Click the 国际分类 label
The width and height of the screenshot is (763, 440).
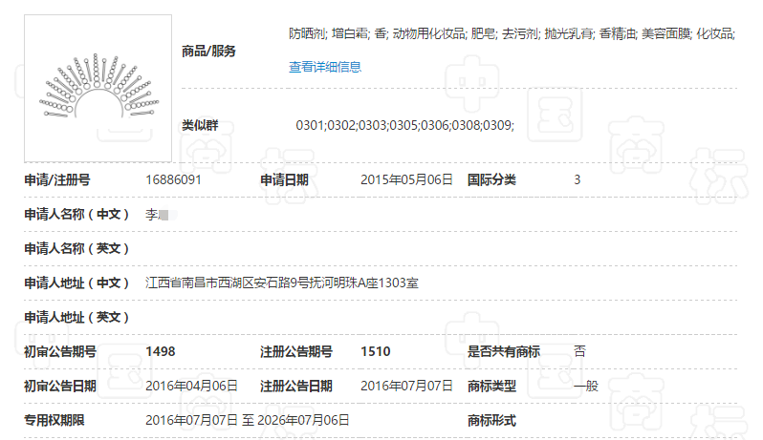[491, 179]
